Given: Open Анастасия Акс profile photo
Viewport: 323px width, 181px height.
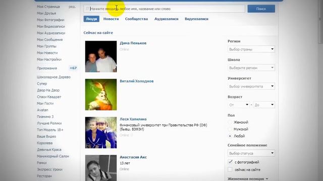Looking at the screenshot, I should coord(101,168).
